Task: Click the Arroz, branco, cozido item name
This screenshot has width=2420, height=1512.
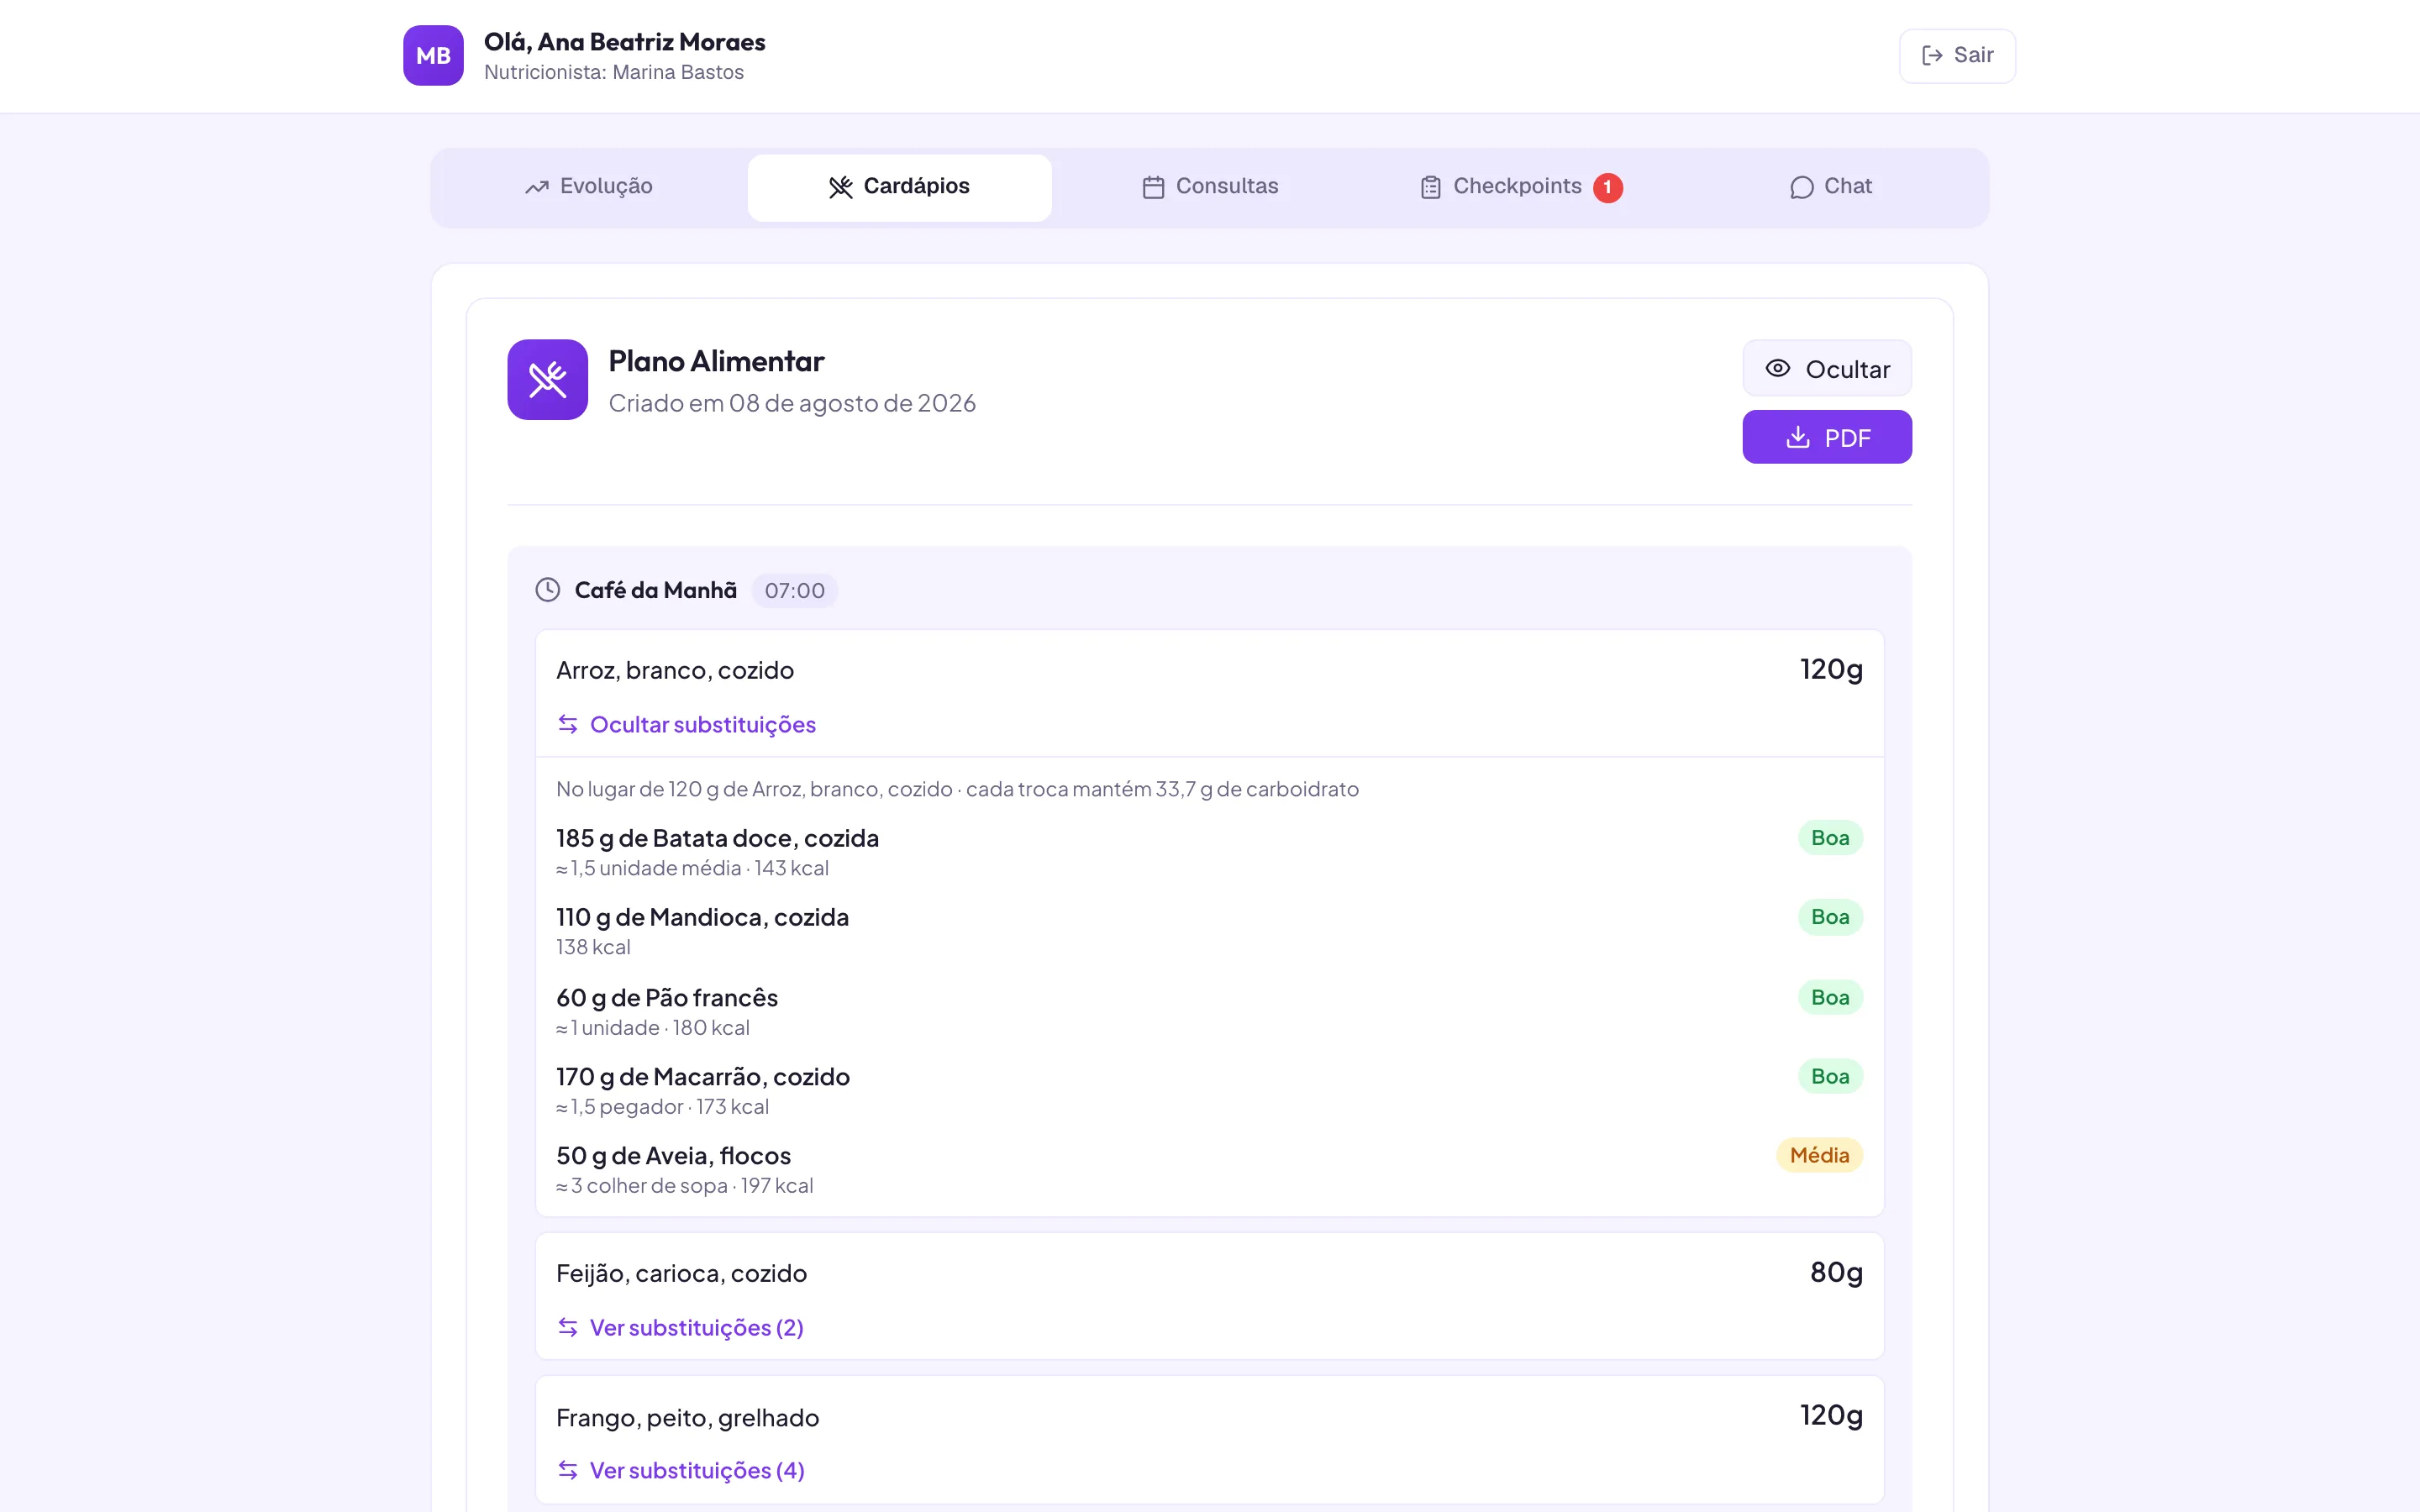Action: pos(675,671)
